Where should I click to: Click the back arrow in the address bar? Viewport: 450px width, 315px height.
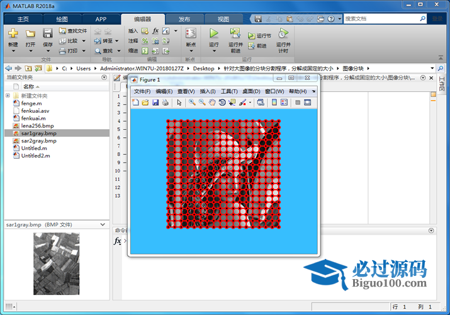[x=9, y=68]
